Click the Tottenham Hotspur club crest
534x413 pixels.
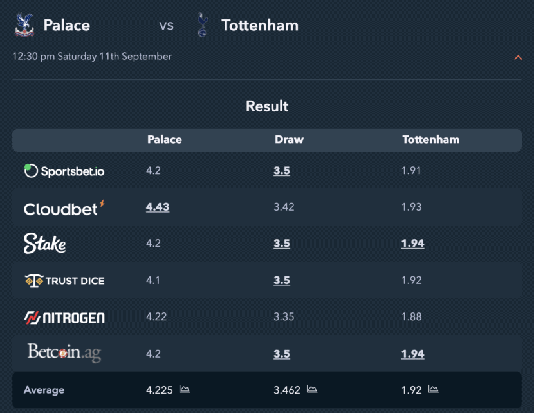coord(203,25)
